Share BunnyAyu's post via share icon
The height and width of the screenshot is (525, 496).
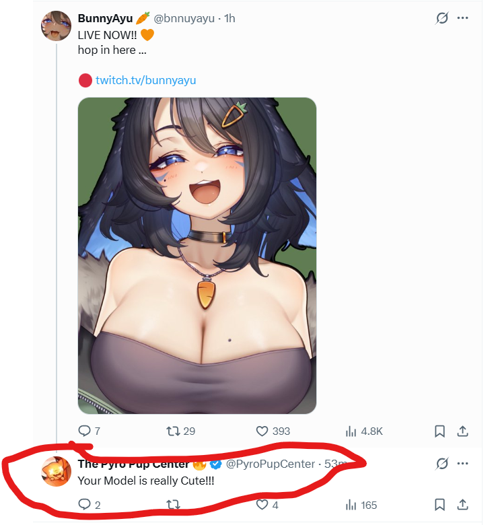462,431
